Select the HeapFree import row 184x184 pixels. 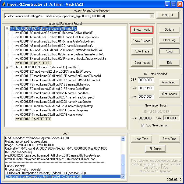point(52,110)
